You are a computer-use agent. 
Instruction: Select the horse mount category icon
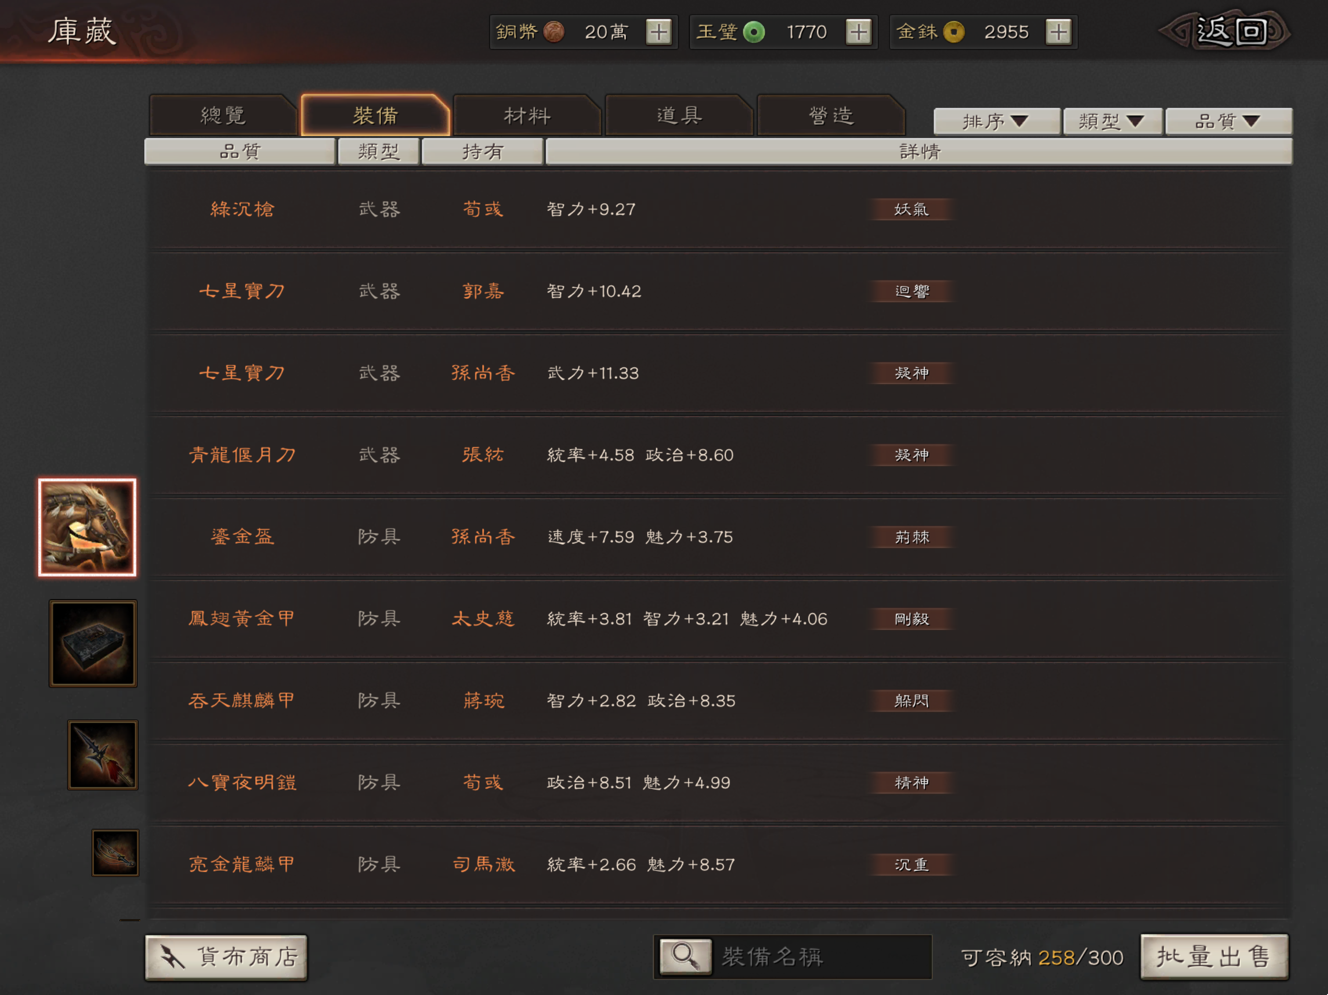tap(87, 527)
